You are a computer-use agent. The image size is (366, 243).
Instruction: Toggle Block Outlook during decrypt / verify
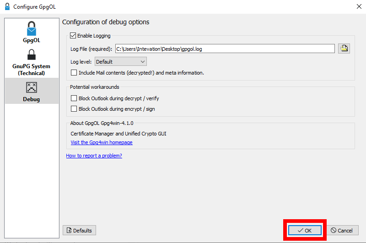coord(74,98)
